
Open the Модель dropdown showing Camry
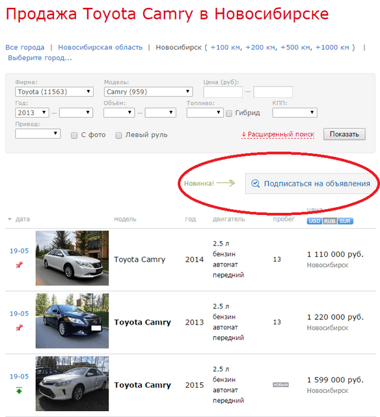tap(148, 92)
